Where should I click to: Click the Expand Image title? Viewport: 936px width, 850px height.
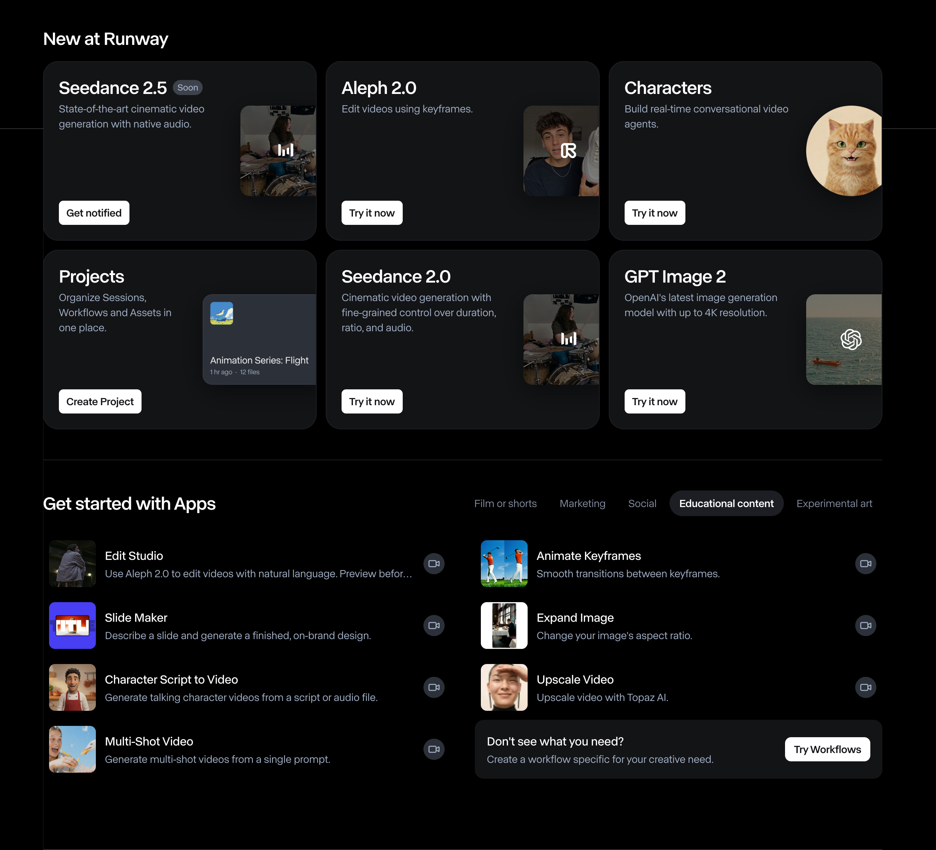pyautogui.click(x=575, y=618)
